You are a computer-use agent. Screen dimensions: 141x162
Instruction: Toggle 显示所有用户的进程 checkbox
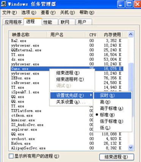[x=11, y=156]
